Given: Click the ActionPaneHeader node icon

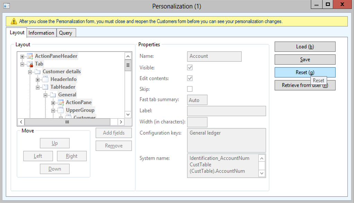Looking at the screenshot, I should [x=30, y=56].
